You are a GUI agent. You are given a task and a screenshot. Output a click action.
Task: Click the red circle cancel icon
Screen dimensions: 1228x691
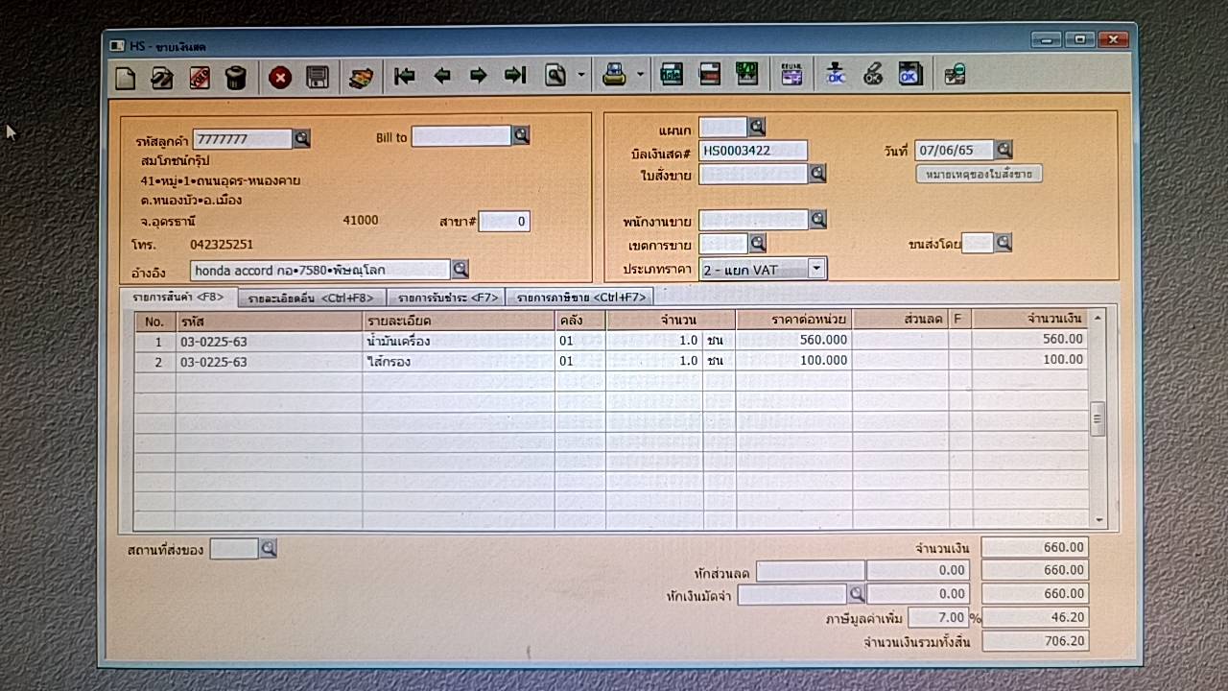(x=280, y=77)
